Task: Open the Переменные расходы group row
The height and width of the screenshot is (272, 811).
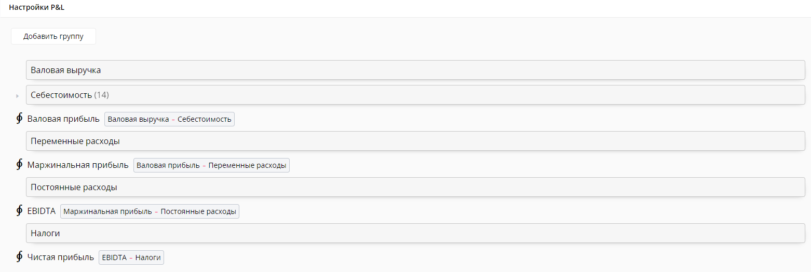Action: (x=415, y=141)
